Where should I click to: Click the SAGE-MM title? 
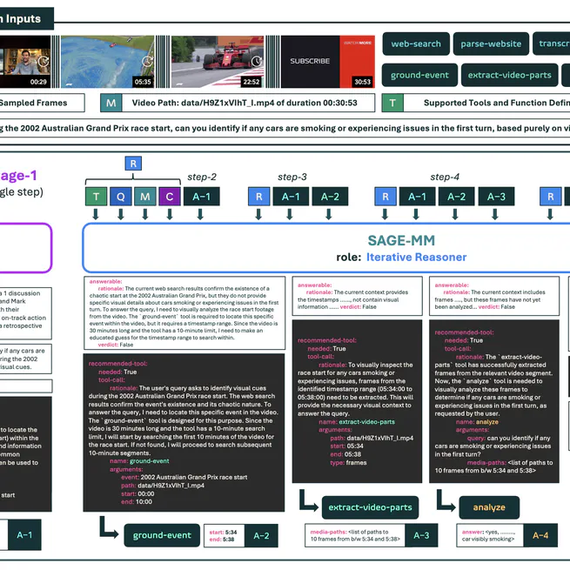(401, 241)
